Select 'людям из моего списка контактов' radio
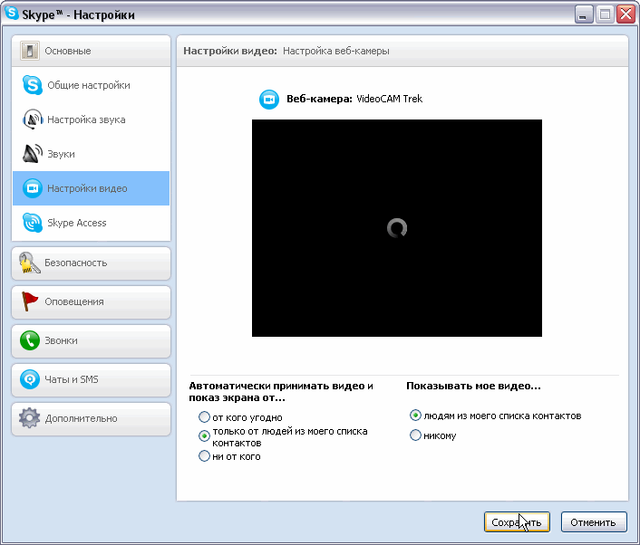 pos(415,416)
